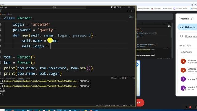The height and width of the screenshot is (111, 197).
Task: Split the editor right with split icon
Action: click(x=131, y=11)
